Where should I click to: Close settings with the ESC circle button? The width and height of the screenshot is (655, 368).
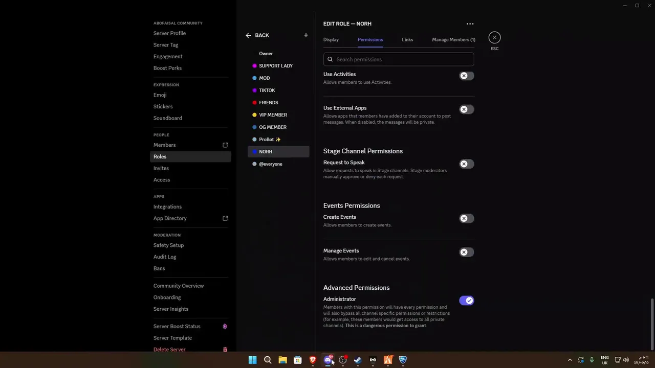coord(494,37)
